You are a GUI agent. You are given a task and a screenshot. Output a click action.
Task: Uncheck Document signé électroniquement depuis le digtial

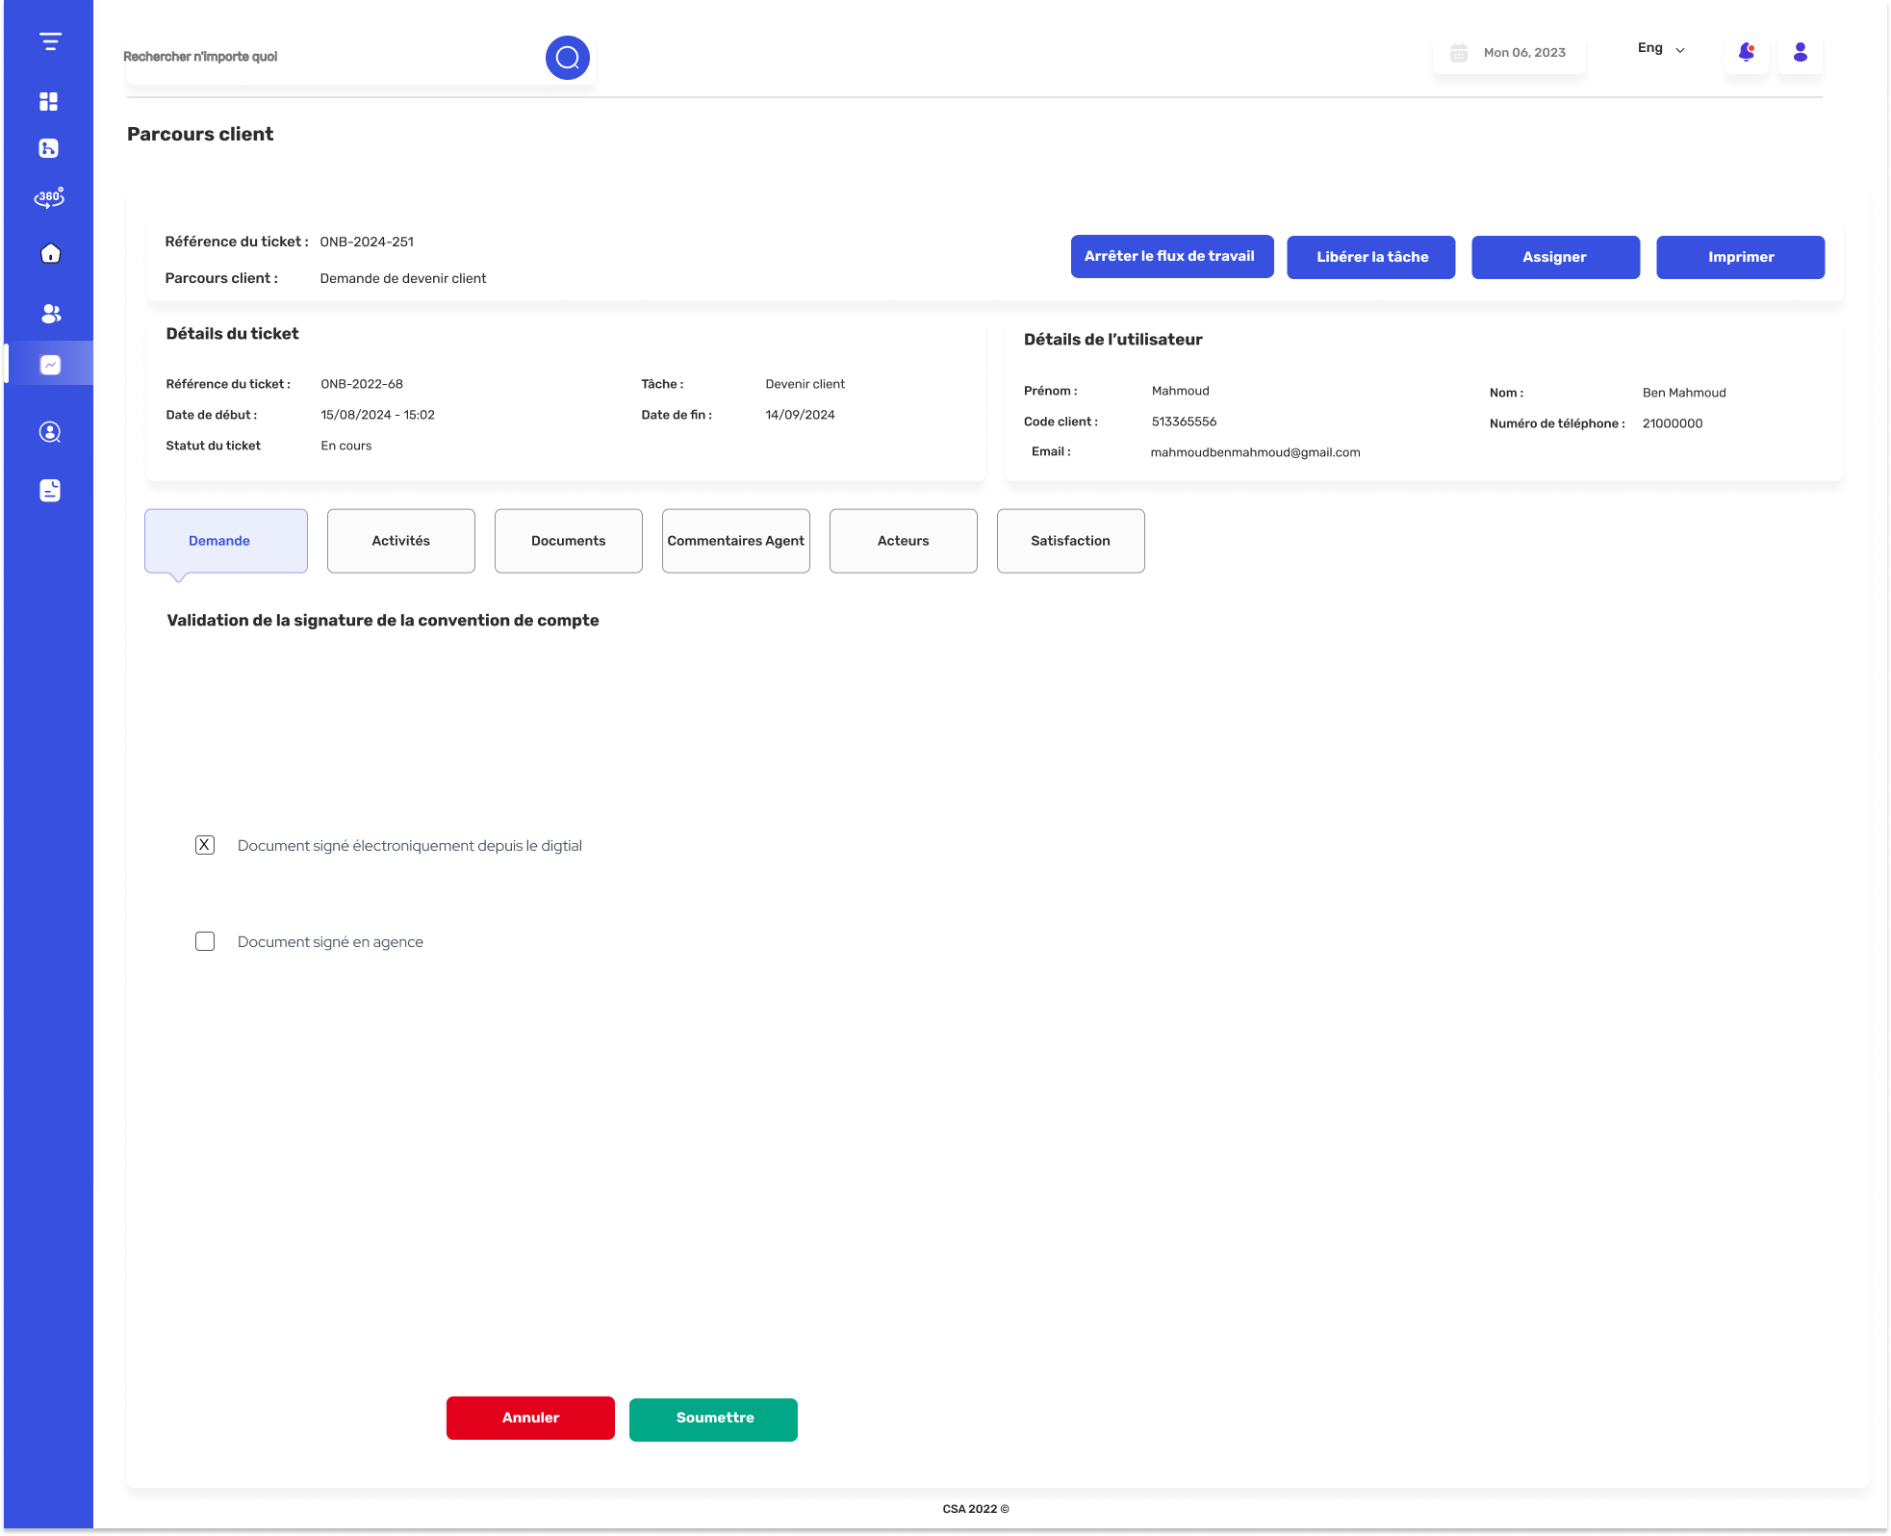click(205, 845)
